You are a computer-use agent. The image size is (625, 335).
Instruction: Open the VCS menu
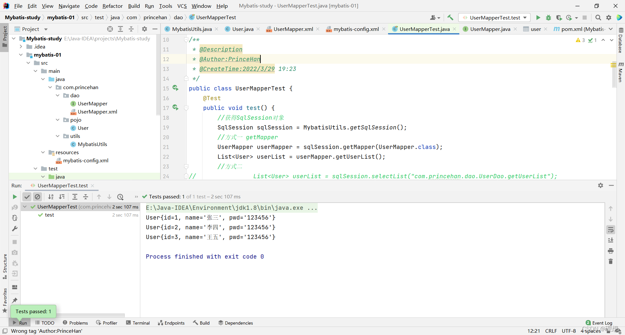182,6
